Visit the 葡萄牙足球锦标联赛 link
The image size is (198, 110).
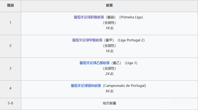(86, 86)
